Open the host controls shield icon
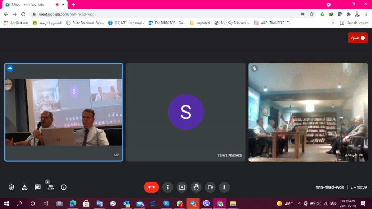 click(x=11, y=187)
